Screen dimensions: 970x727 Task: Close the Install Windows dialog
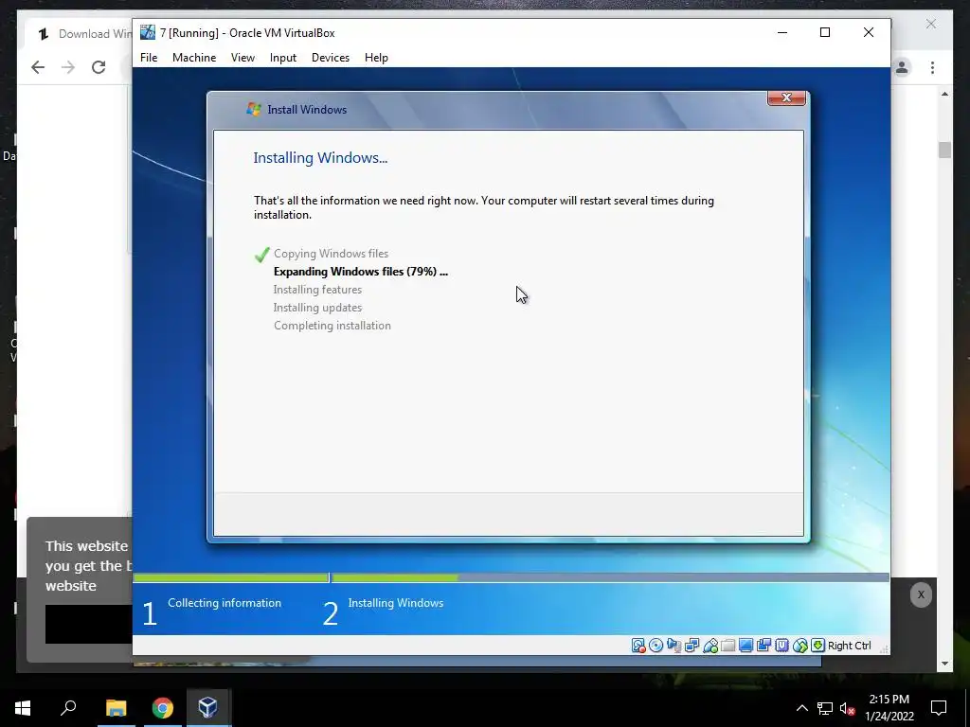(x=786, y=98)
